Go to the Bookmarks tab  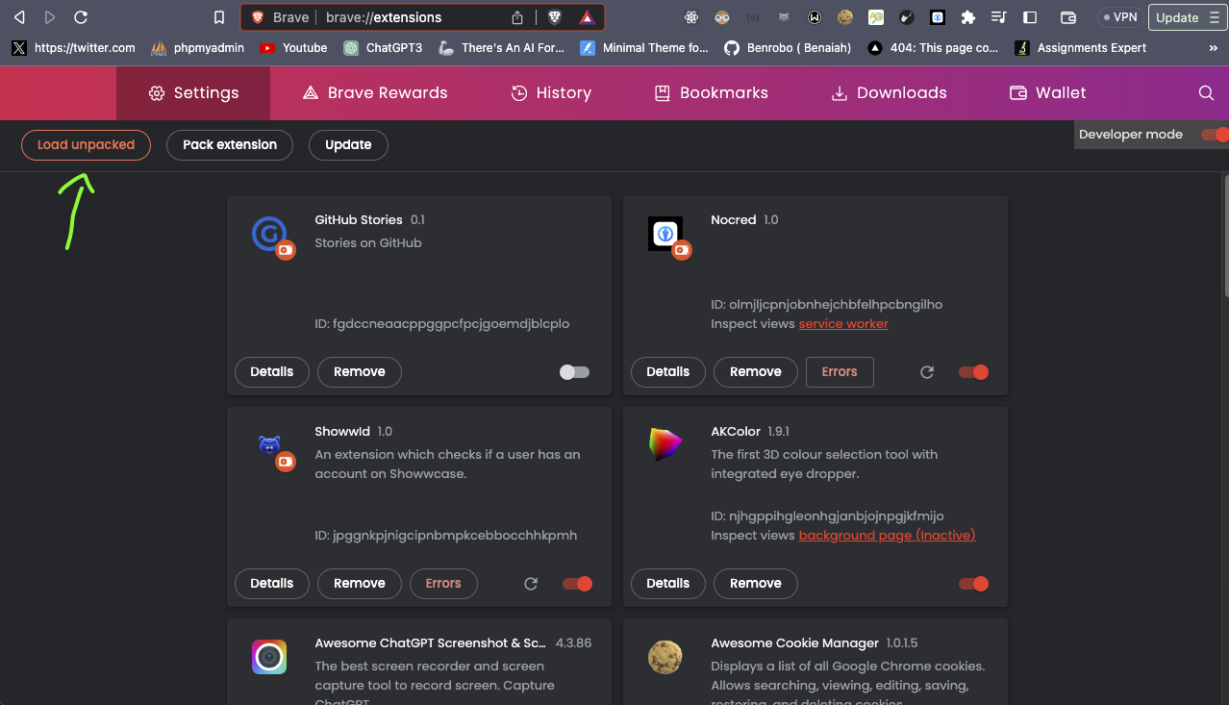click(712, 92)
